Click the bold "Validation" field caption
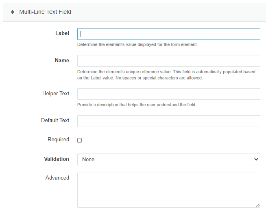The image size is (266, 215). pos(57,159)
